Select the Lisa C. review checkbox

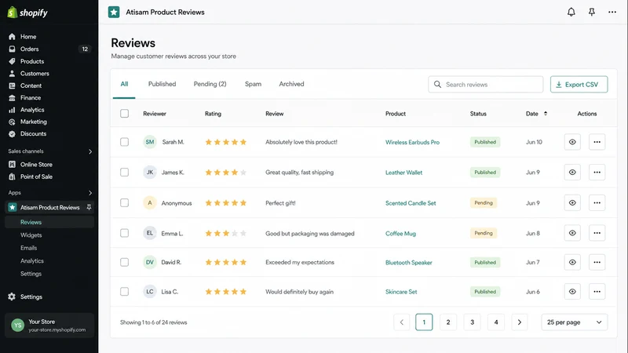(125, 291)
